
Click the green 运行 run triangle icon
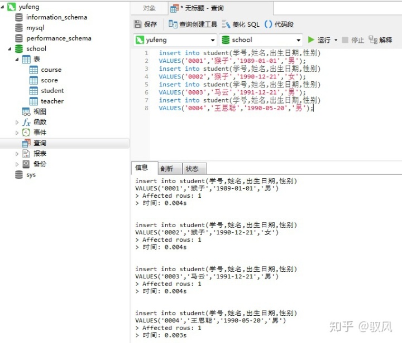(x=311, y=40)
